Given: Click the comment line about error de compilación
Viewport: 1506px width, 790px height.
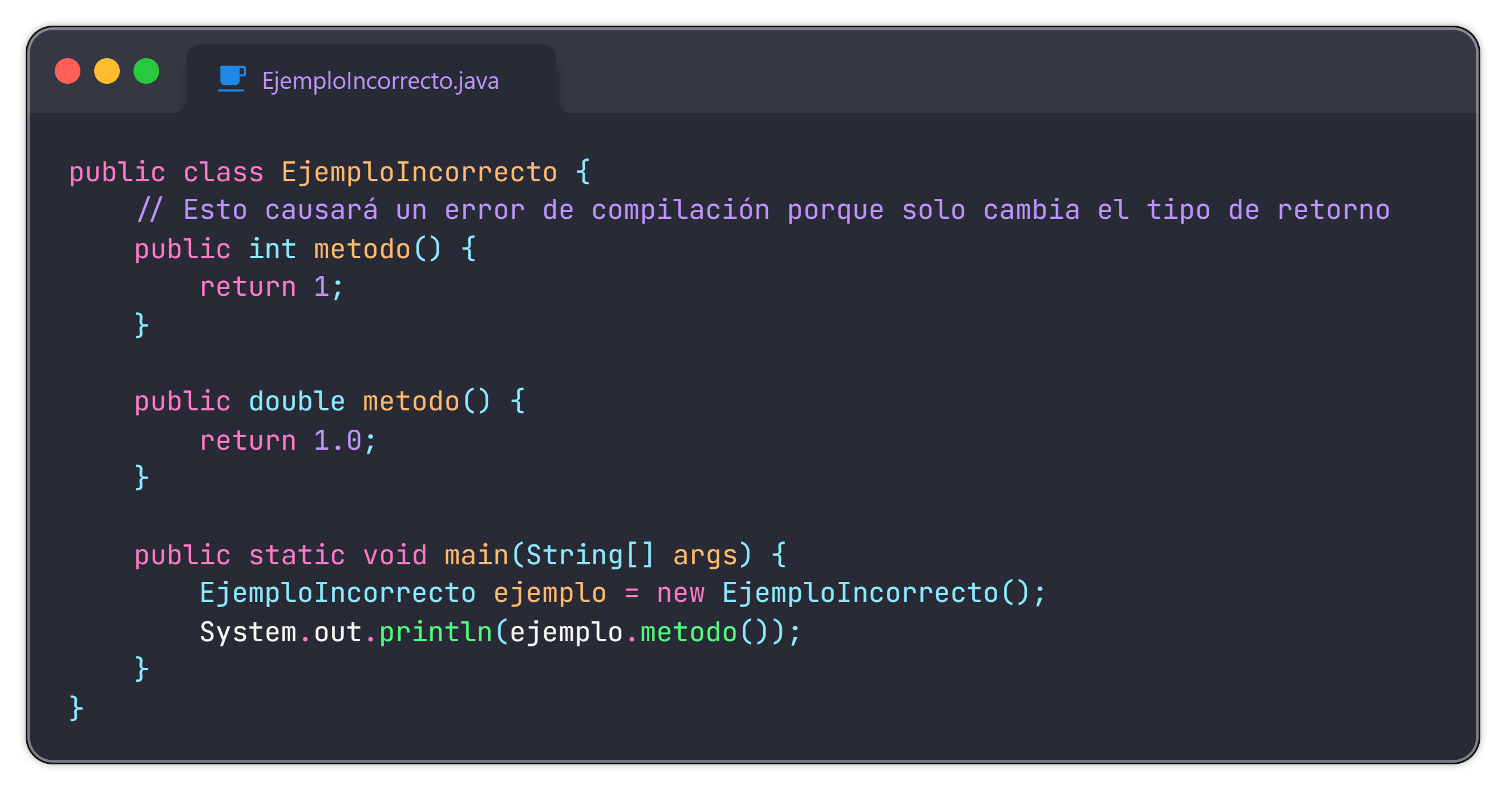Looking at the screenshot, I should (x=762, y=210).
